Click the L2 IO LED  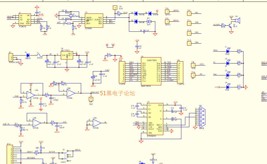pyautogui.click(x=228, y=63)
